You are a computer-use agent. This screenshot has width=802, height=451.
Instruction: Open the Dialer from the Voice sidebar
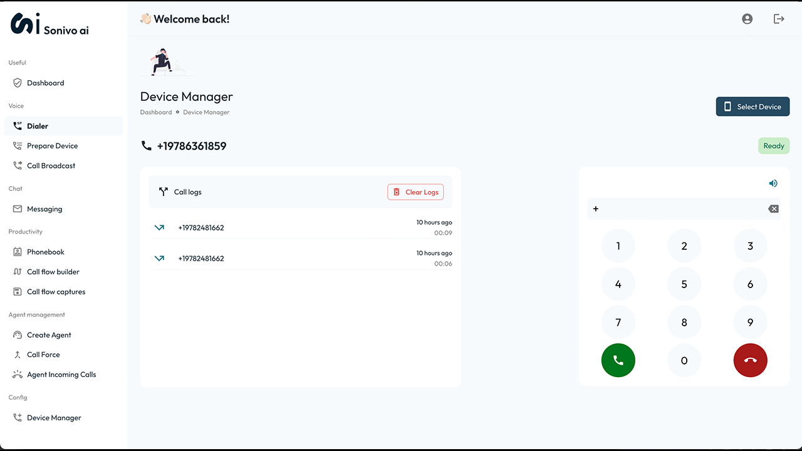tap(37, 125)
